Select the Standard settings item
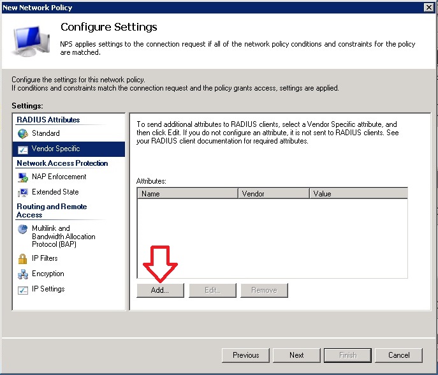 tap(46, 133)
